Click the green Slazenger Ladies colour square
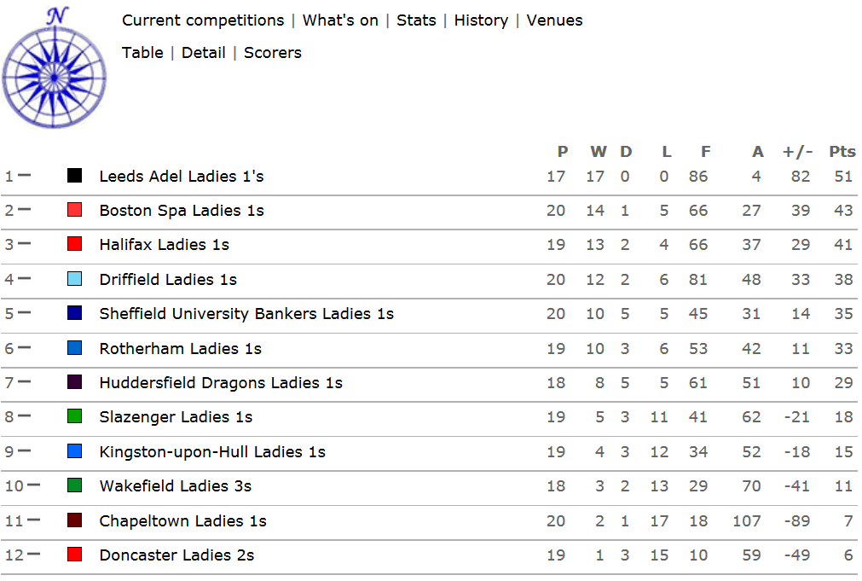862x581 pixels. (x=74, y=416)
